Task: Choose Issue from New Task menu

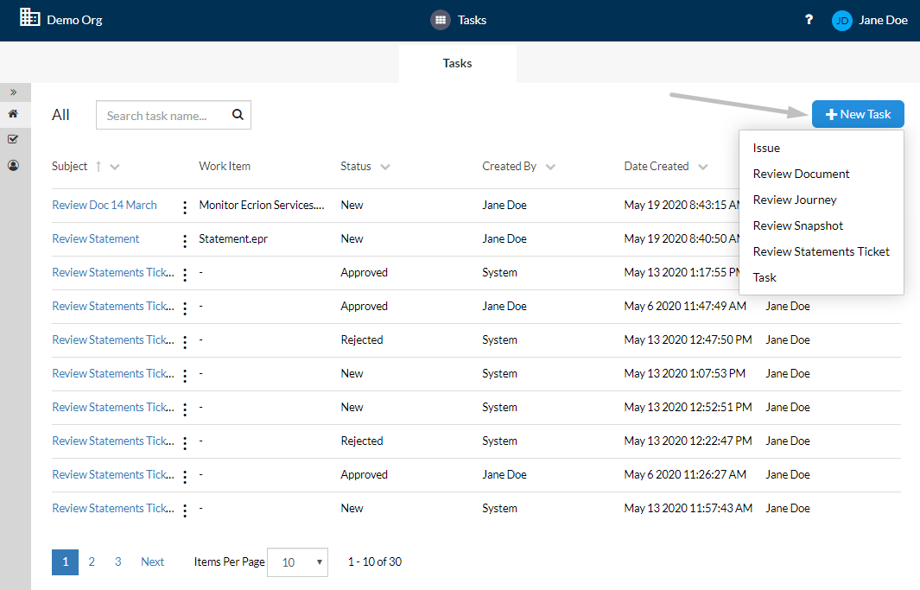Action: (x=766, y=148)
